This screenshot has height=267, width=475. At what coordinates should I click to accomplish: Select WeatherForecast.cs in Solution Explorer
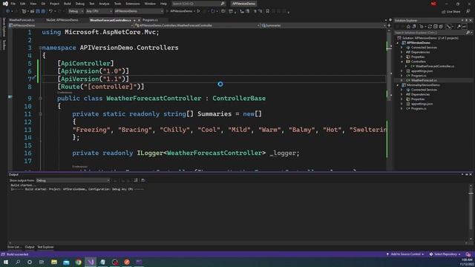(424, 80)
